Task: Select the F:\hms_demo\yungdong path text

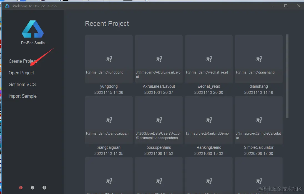Action: pyautogui.click(x=105, y=72)
